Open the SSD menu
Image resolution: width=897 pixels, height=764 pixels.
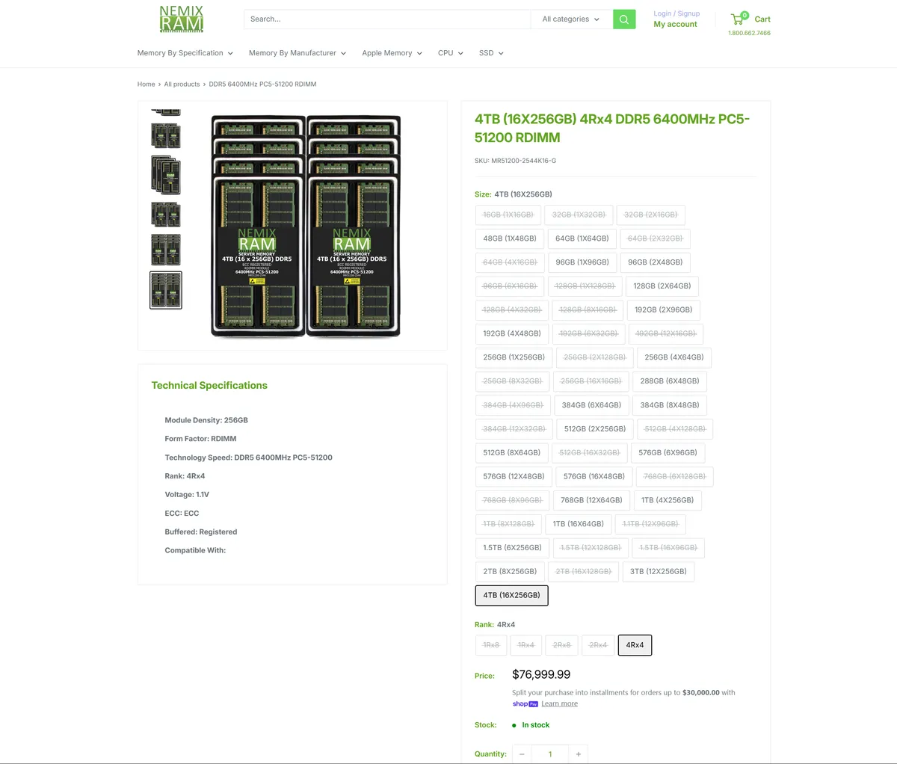[491, 53]
